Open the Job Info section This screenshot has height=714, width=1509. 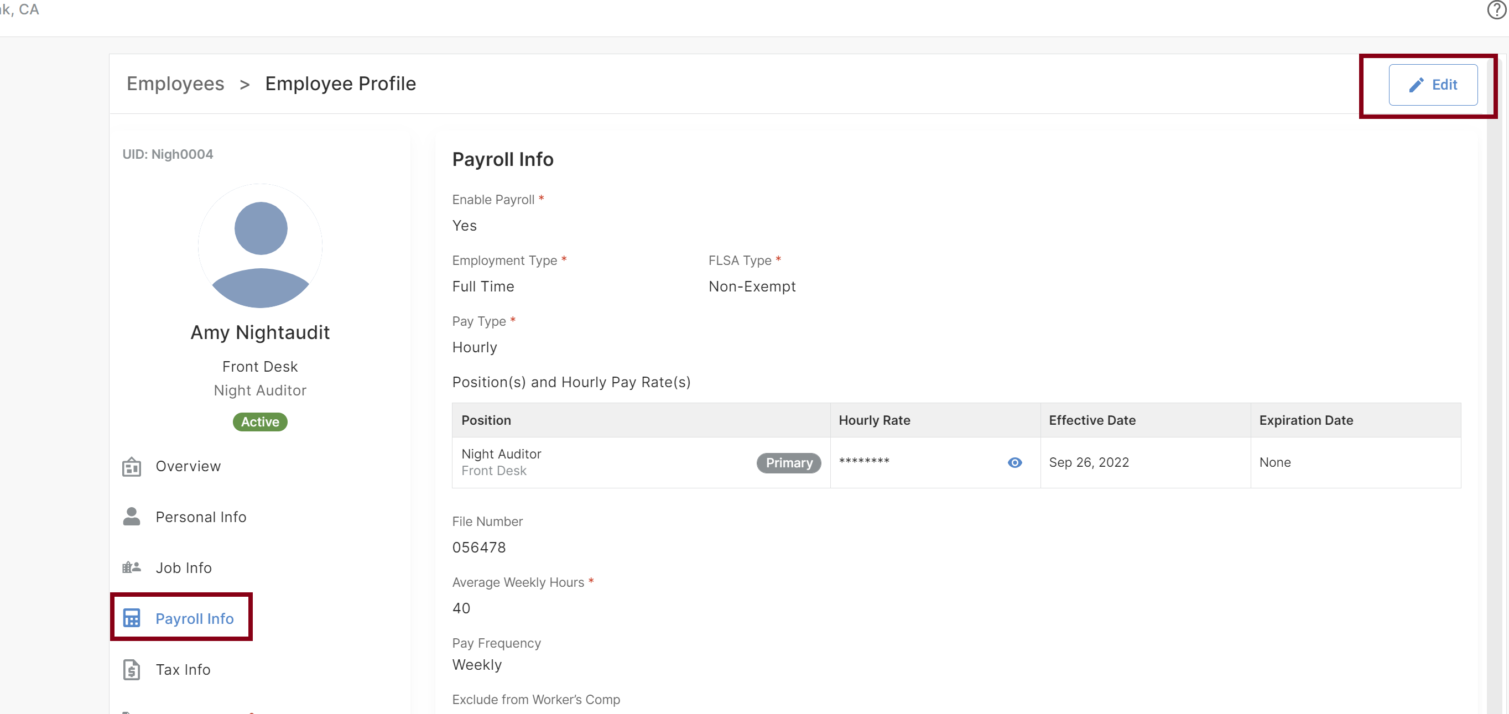point(183,568)
